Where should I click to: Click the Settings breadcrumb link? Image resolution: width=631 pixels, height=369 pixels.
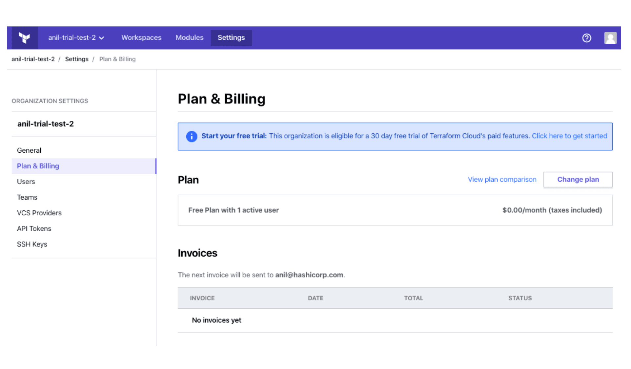76,59
